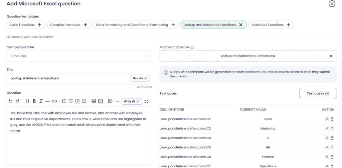Insert a table into the question

[94, 101]
